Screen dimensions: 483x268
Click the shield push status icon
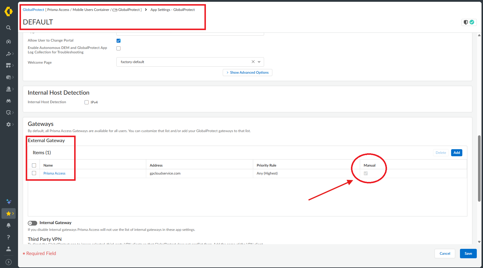(x=469, y=22)
